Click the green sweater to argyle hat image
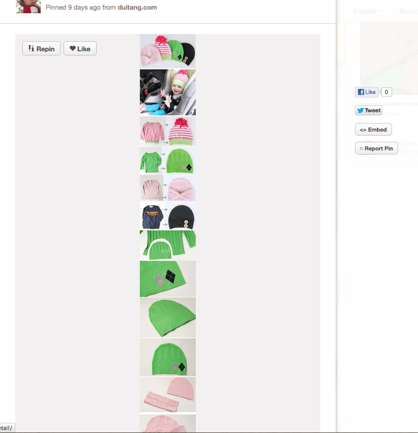Viewport: 418px width, 433px height. pos(168,161)
